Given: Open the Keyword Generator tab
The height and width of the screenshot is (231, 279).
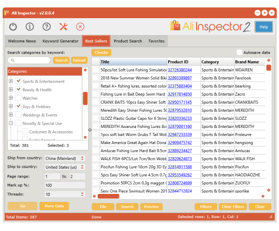Looking at the screenshot, I should tap(60, 41).
